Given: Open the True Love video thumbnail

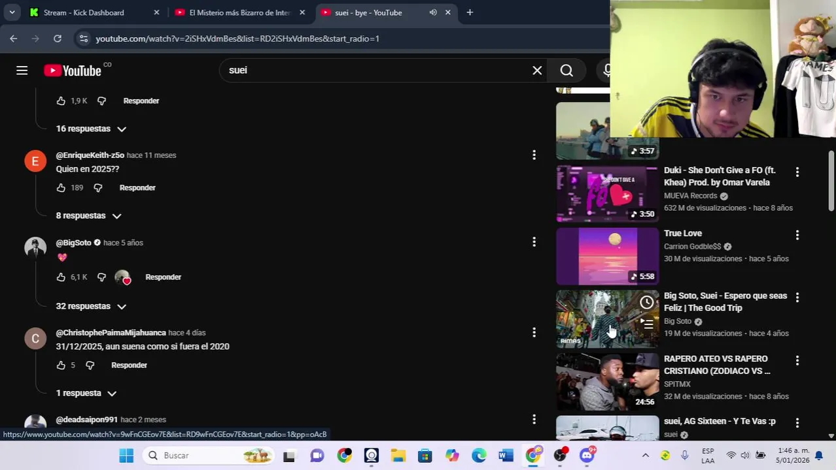Looking at the screenshot, I should pos(607,257).
